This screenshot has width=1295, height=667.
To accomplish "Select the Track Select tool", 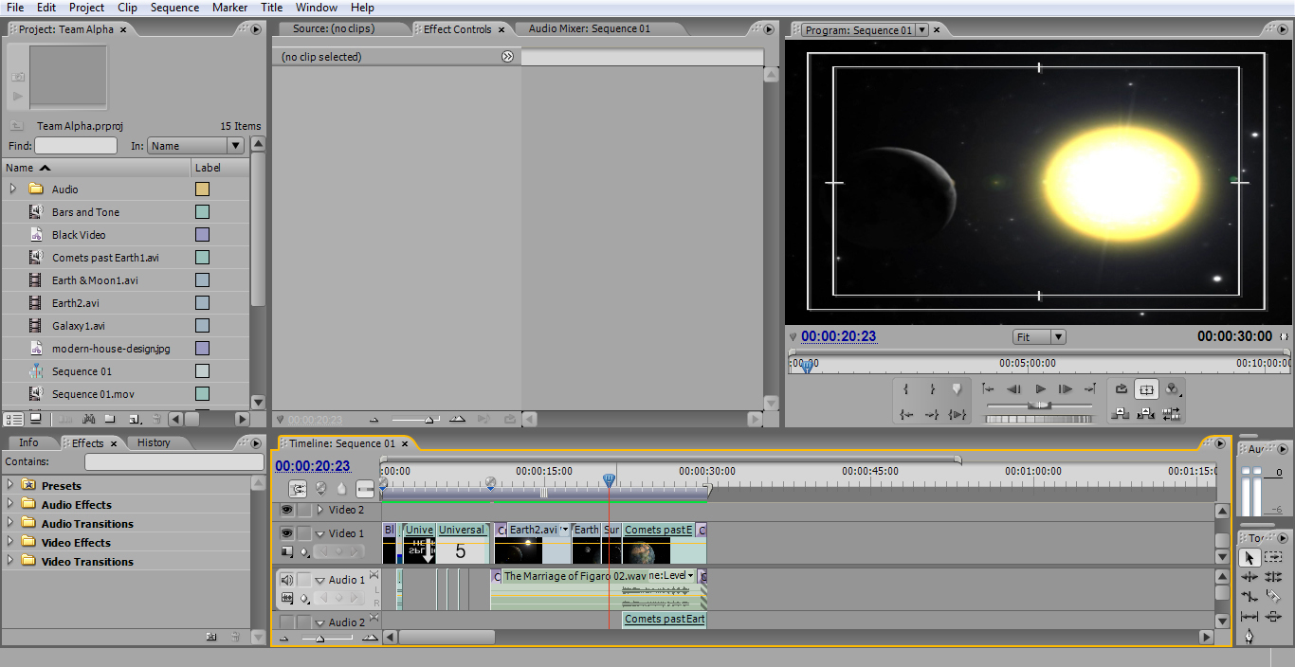I will pyautogui.click(x=1273, y=557).
